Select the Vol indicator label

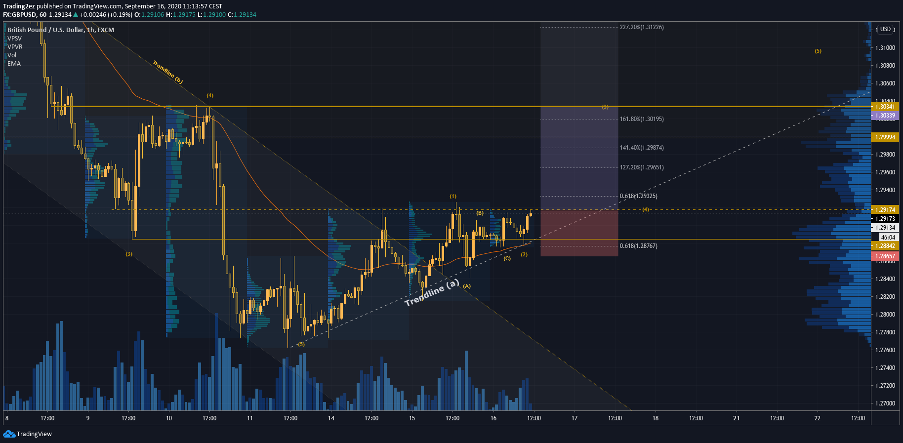pyautogui.click(x=12, y=55)
